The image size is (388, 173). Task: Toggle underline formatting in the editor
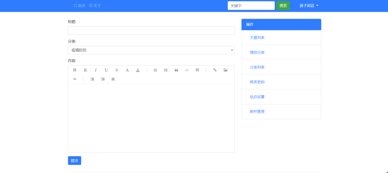[x=106, y=70]
